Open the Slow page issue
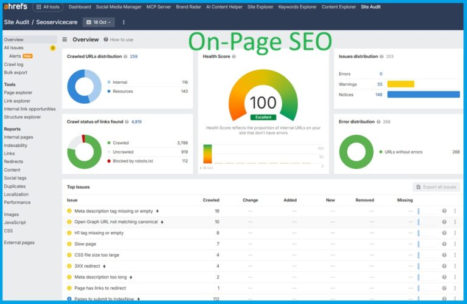Viewport: 467px width, 304px height. click(x=85, y=244)
